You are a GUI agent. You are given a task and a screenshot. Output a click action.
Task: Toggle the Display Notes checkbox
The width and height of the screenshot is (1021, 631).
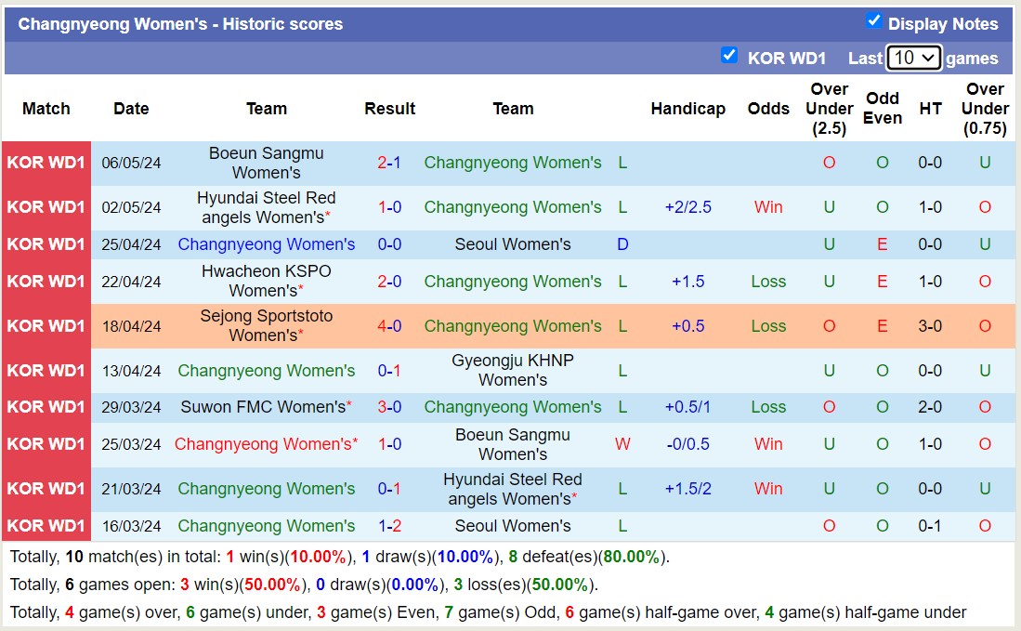(874, 23)
